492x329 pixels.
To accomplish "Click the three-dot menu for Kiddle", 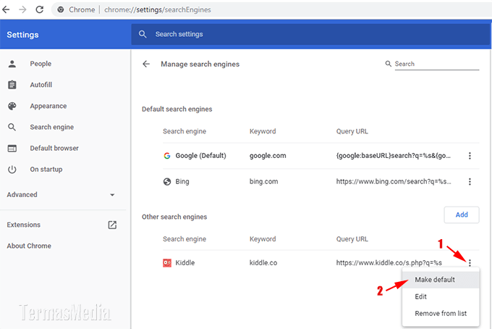I will pos(470,263).
